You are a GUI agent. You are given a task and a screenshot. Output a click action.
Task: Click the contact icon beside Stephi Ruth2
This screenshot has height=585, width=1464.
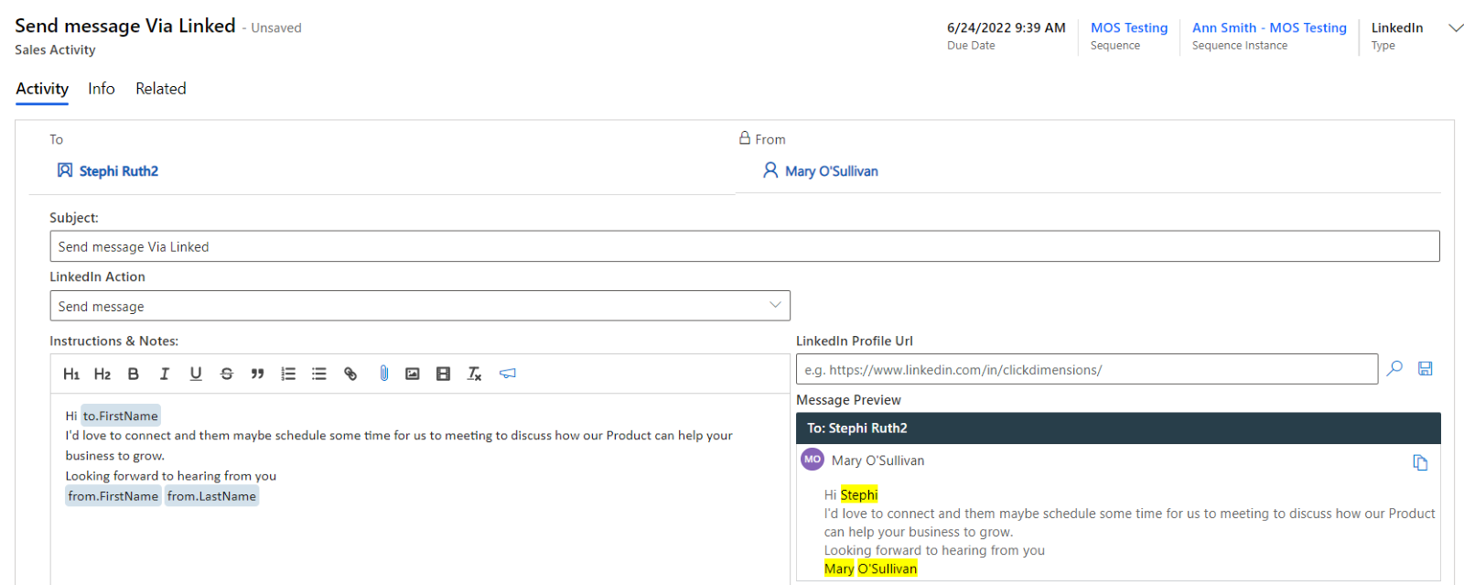click(x=65, y=170)
